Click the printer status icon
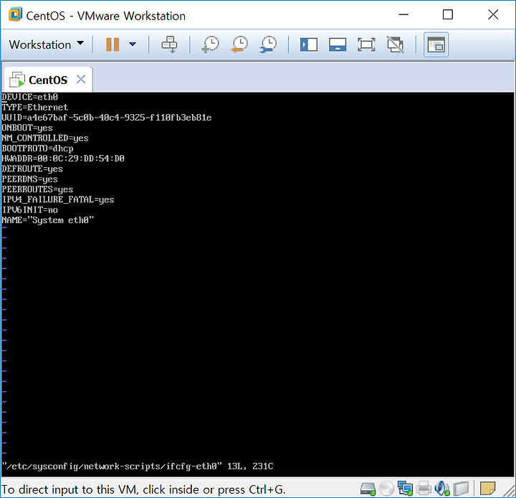The width and height of the screenshot is (516, 498). click(x=424, y=489)
